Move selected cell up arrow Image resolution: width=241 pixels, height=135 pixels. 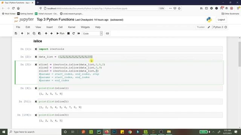tap(46, 33)
